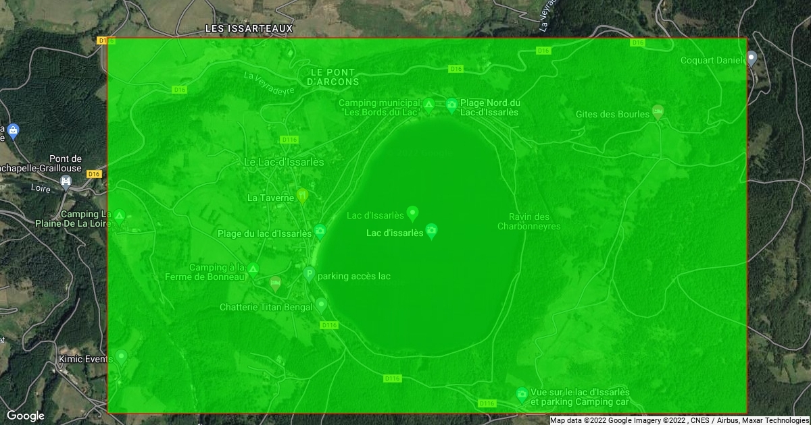Open the Gites des Bourles lodging marker
Viewport: 811px width, 425px height.
tap(658, 111)
